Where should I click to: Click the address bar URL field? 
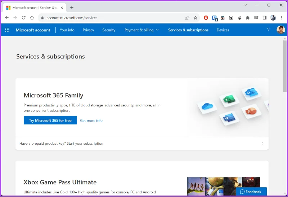click(x=112, y=18)
